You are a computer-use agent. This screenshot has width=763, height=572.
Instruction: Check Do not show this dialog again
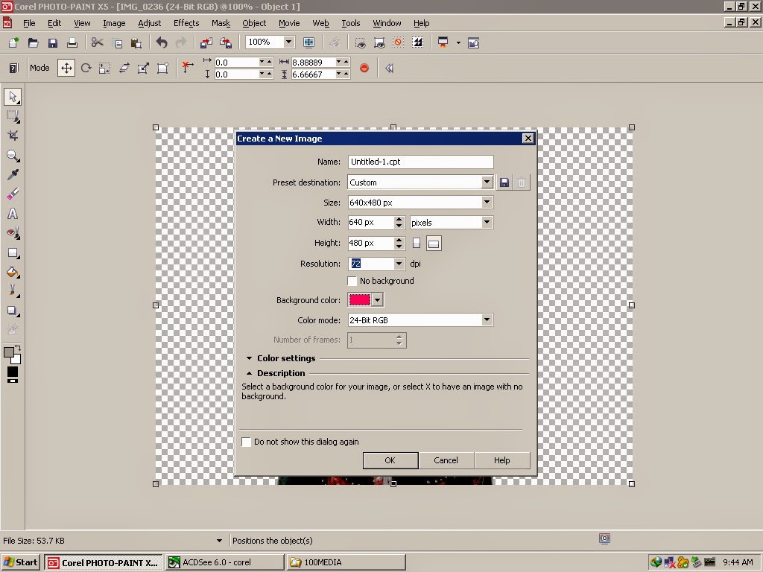[246, 442]
